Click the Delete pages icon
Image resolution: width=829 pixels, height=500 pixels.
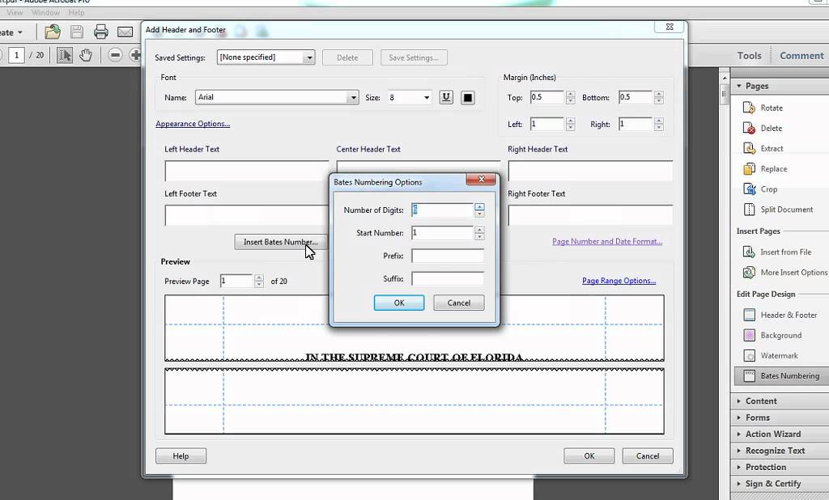[749, 128]
